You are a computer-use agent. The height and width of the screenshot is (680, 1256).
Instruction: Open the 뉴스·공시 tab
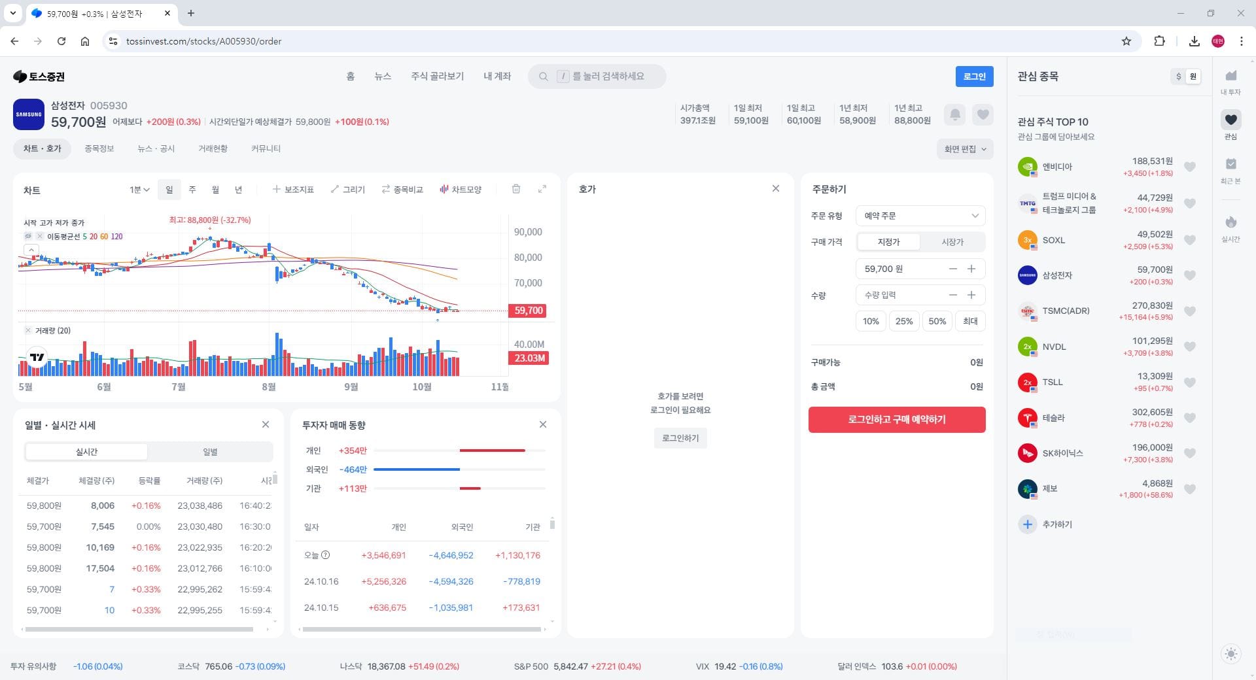156,149
